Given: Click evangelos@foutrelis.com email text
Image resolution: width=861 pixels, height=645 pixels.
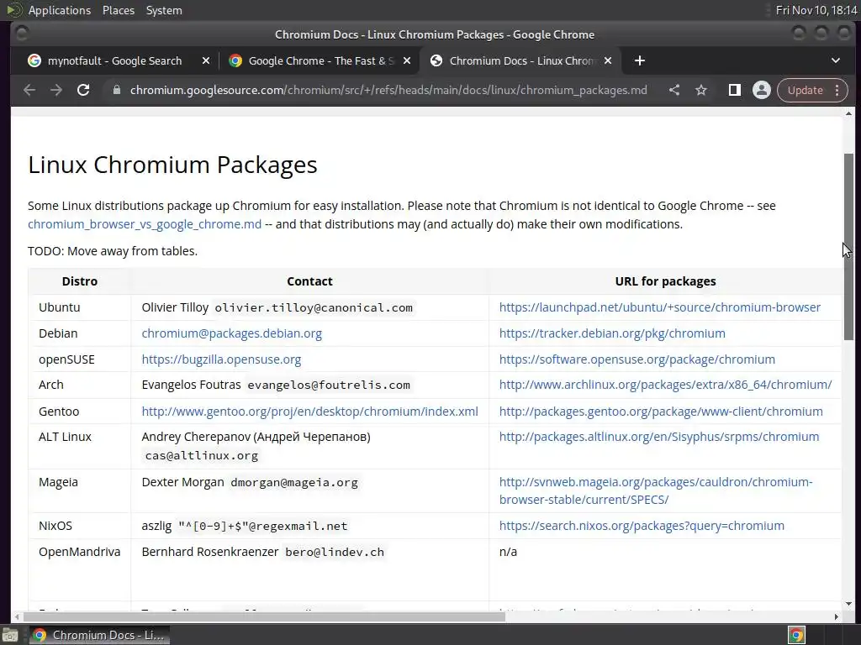Looking at the screenshot, I should [x=329, y=385].
